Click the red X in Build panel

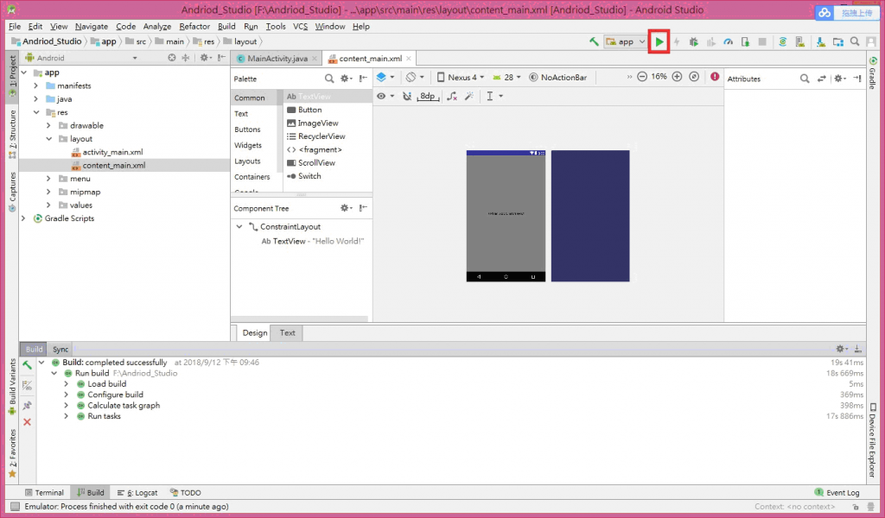click(27, 422)
